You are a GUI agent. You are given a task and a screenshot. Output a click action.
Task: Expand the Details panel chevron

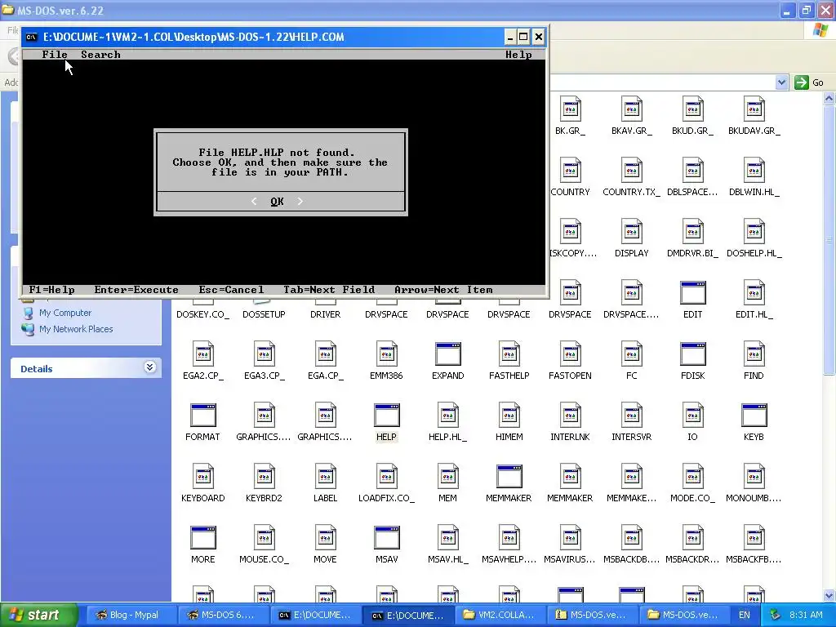point(150,367)
